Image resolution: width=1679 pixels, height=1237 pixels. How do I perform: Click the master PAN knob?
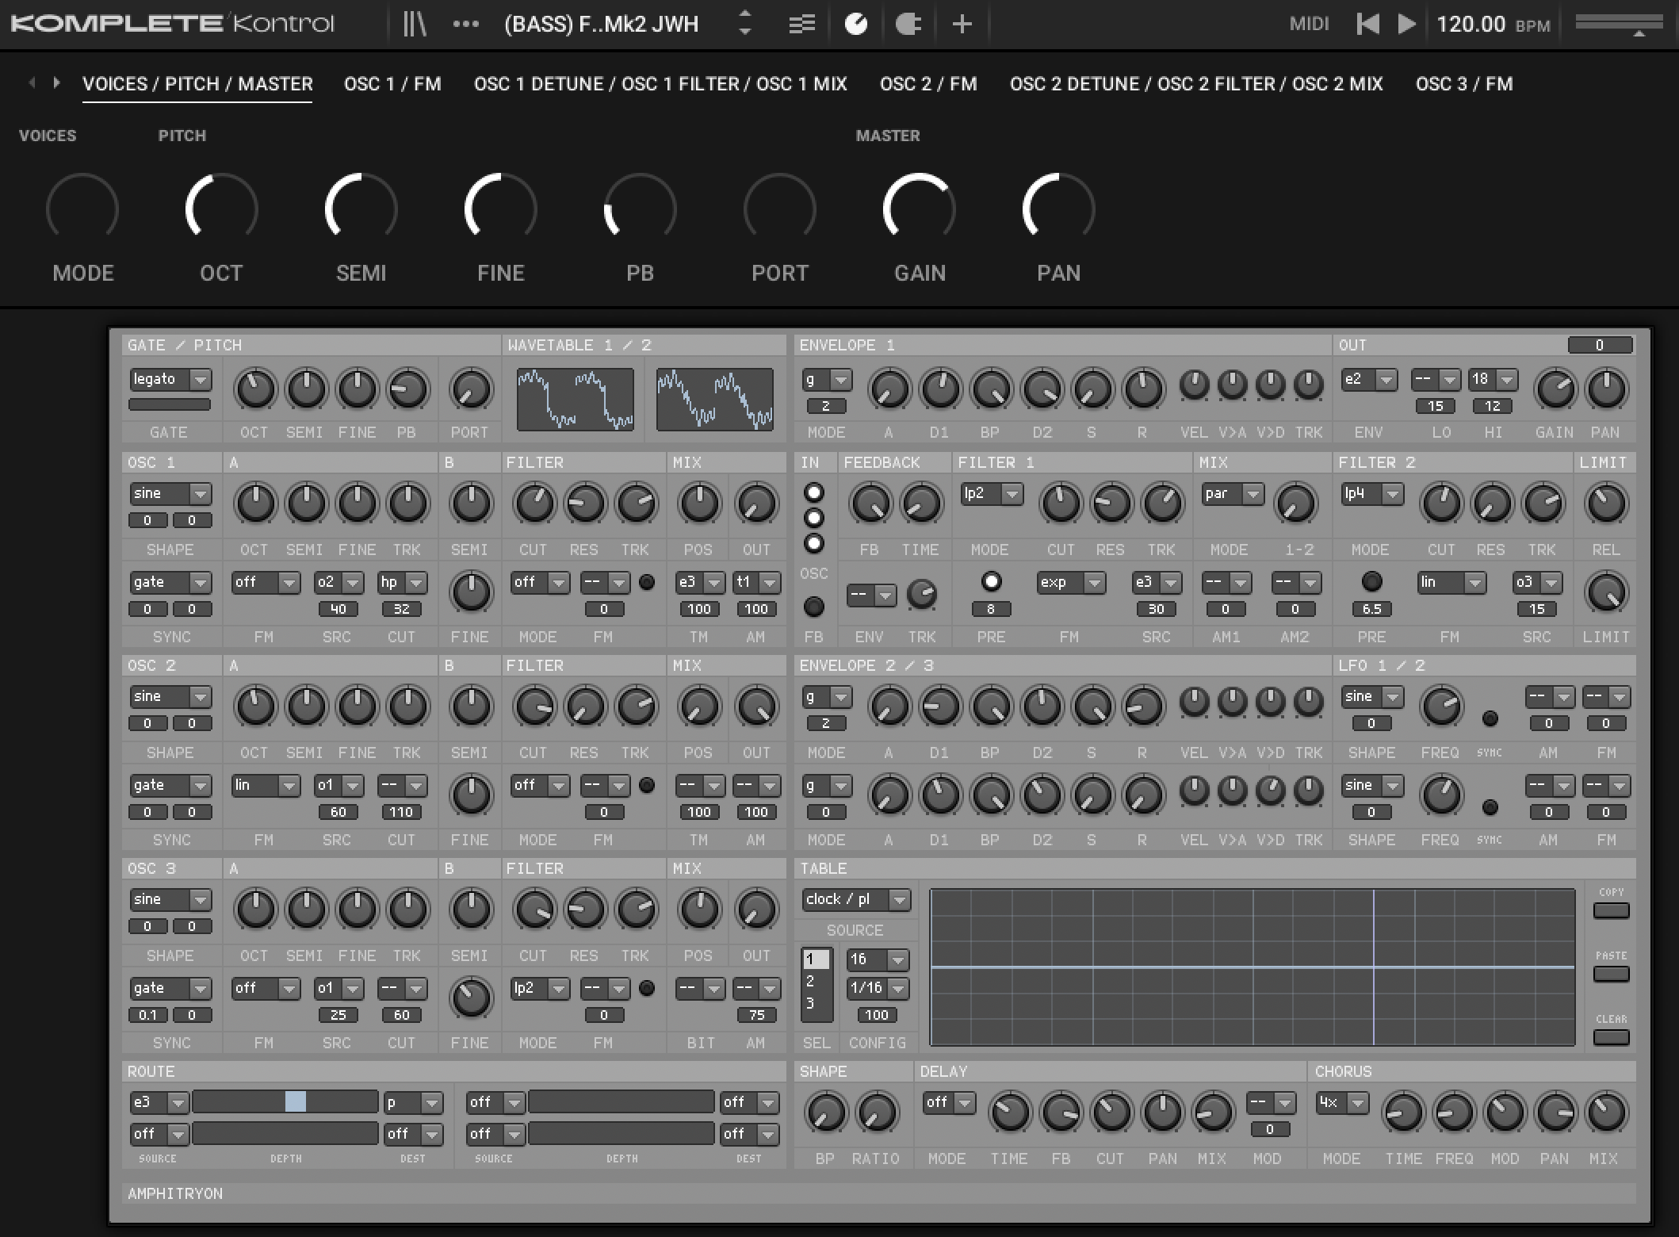[1058, 208]
